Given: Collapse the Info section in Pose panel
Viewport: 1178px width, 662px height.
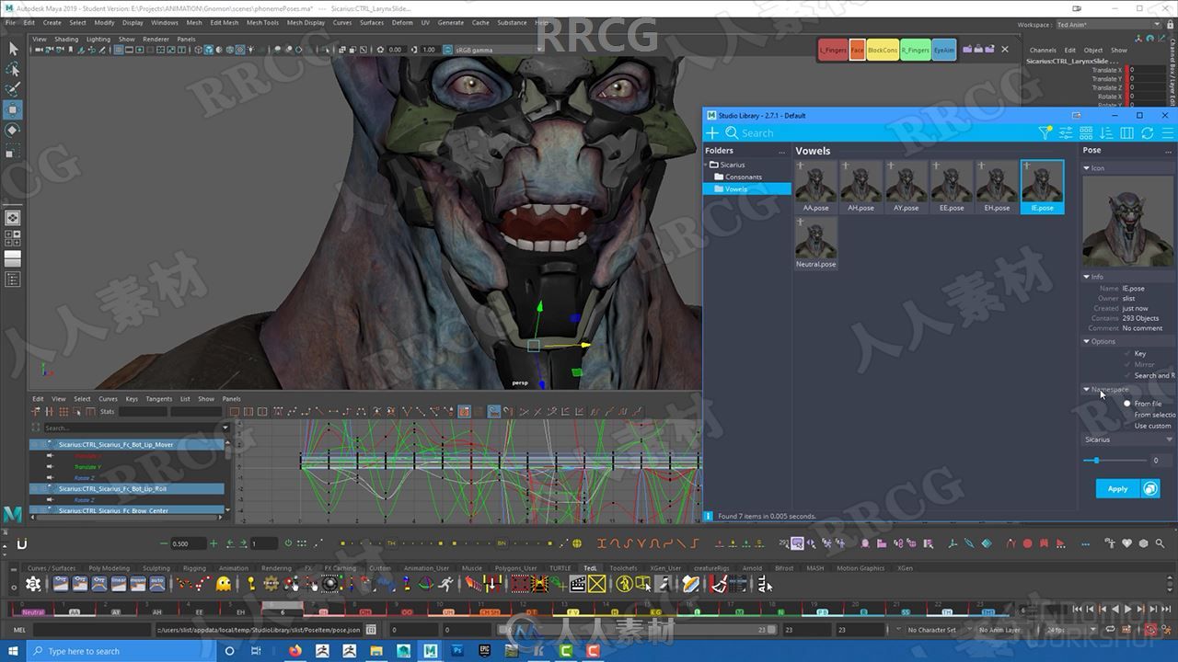Looking at the screenshot, I should (x=1086, y=277).
